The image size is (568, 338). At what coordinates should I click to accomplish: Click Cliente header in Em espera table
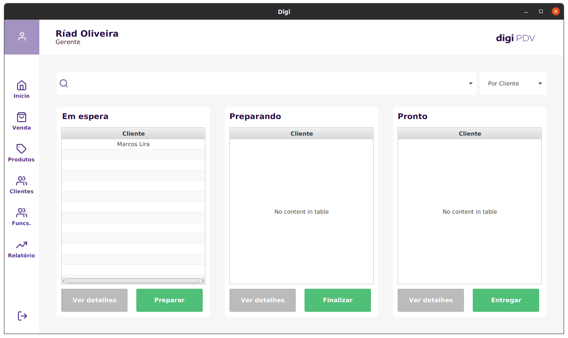tap(133, 133)
